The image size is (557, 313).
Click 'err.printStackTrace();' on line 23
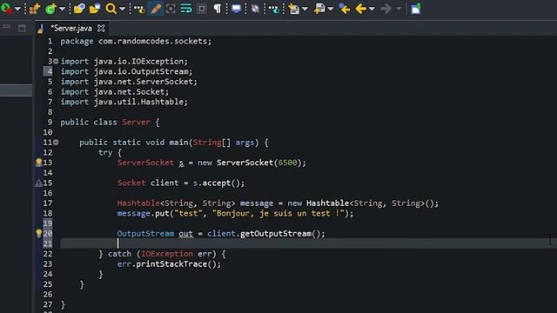pyautogui.click(x=169, y=264)
